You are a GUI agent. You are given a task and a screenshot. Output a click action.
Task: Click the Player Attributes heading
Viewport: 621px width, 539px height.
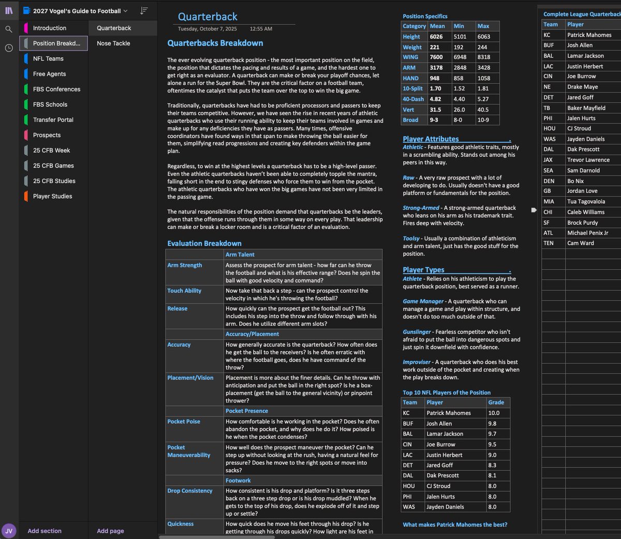point(431,139)
